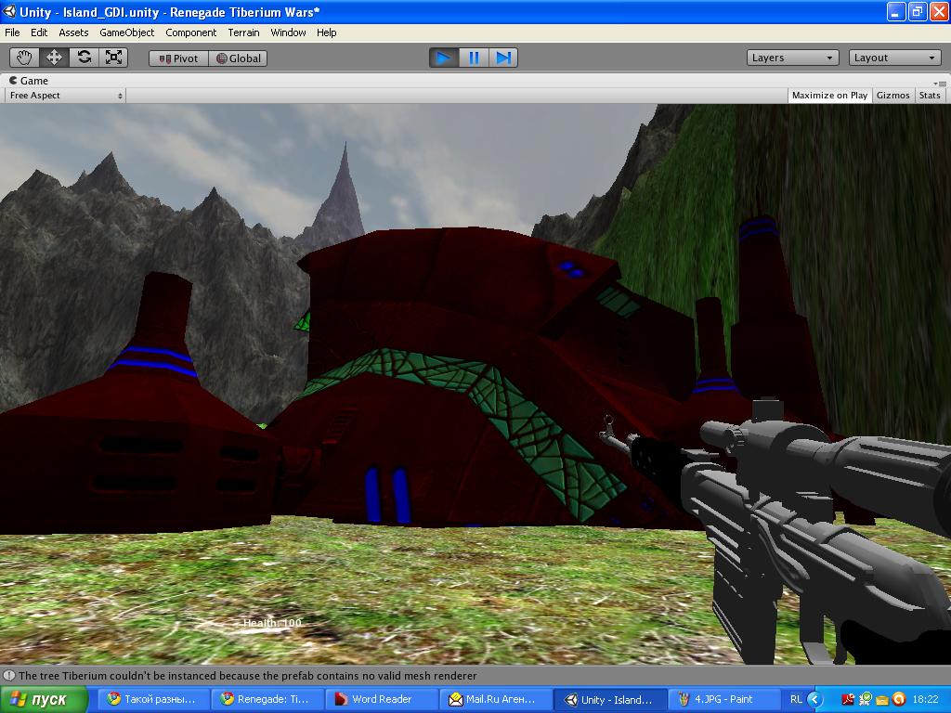Switch to 4.JPG - Paint taskbar window
Screen dimensions: 951x713
click(724, 700)
